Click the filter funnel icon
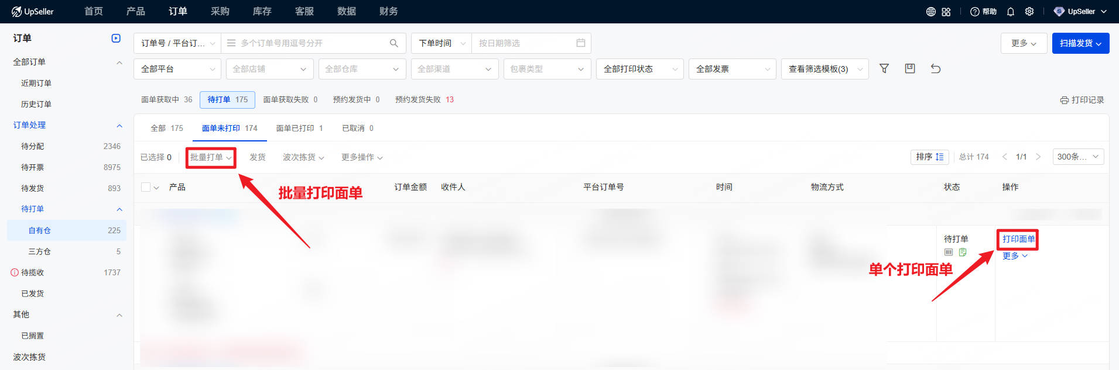The image size is (1119, 370). pos(884,69)
